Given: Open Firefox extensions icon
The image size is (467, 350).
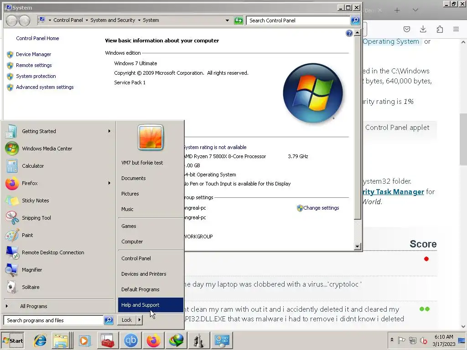Looking at the screenshot, I should click(440, 29).
